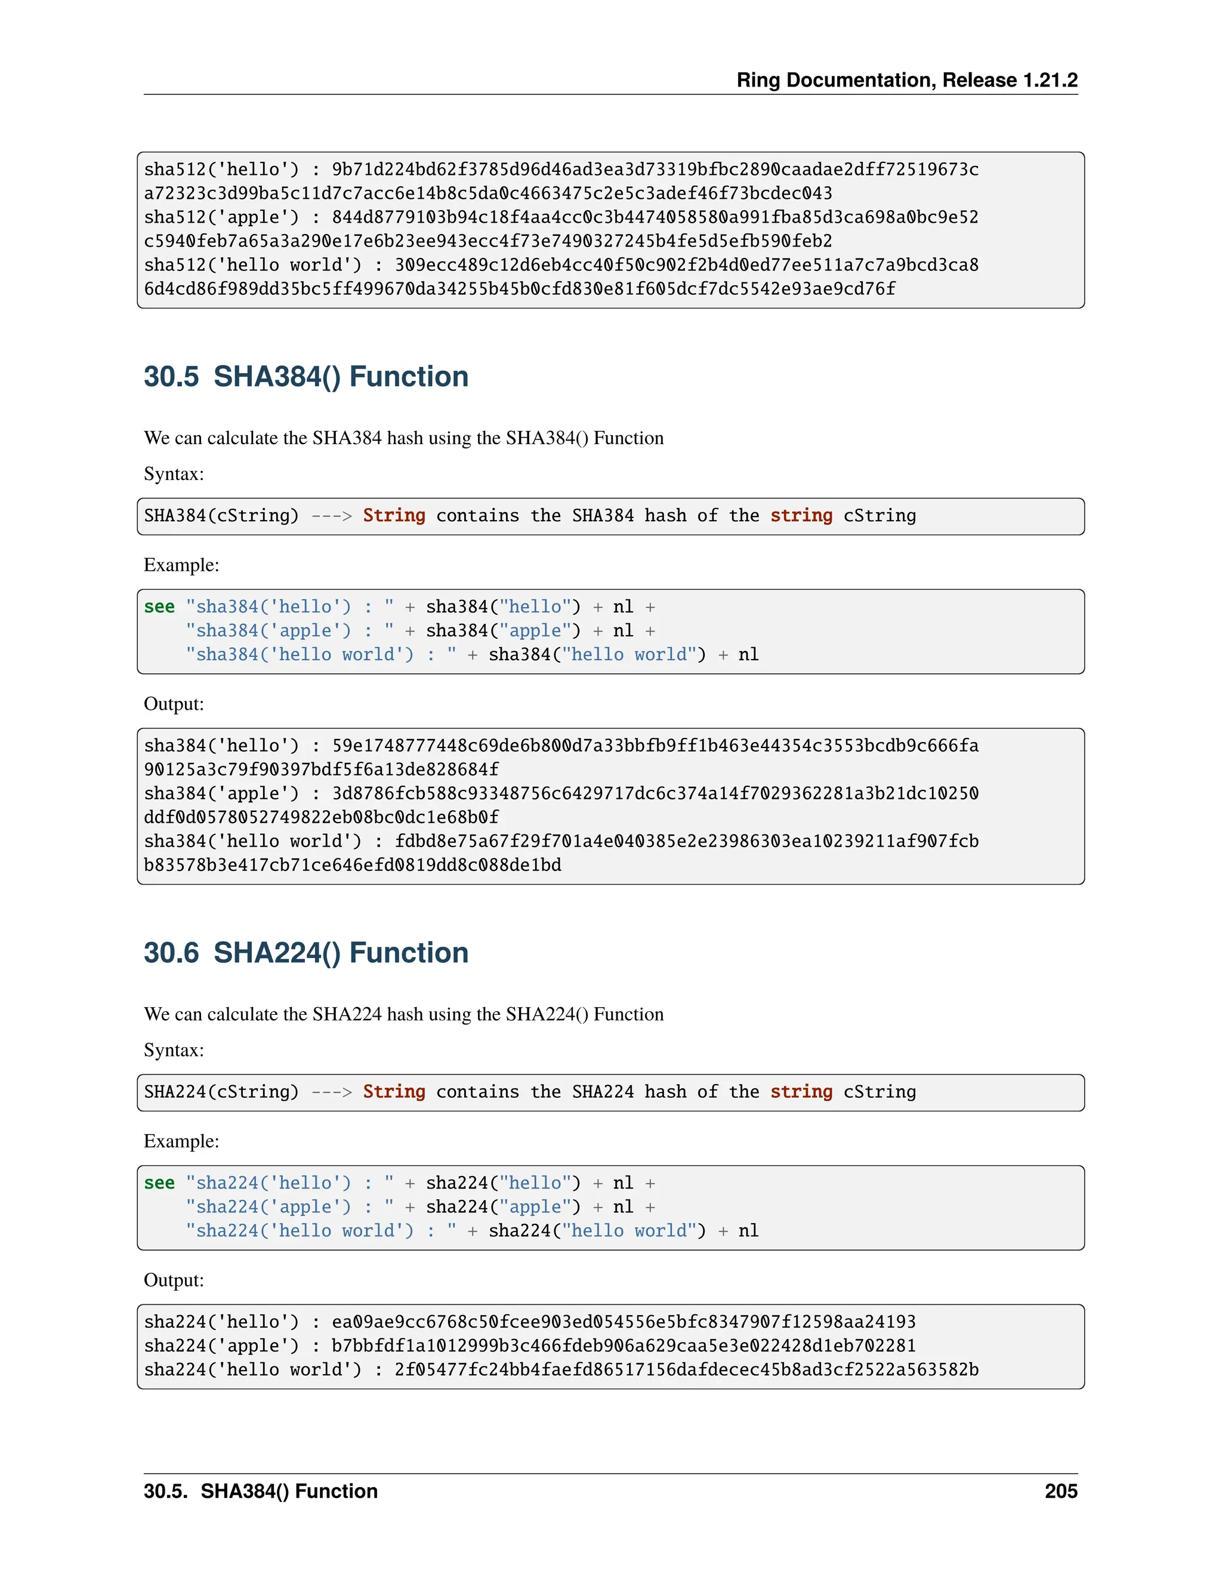The image size is (1222, 1582).
Task: Click the sentence about calculating SHA224 hash
Action: coord(403,1014)
